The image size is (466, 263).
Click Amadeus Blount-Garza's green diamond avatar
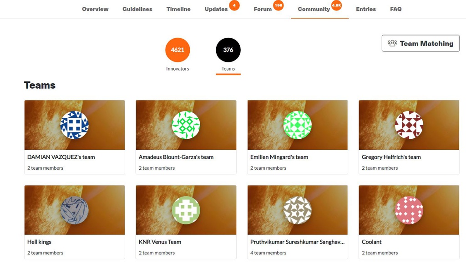pyautogui.click(x=186, y=125)
